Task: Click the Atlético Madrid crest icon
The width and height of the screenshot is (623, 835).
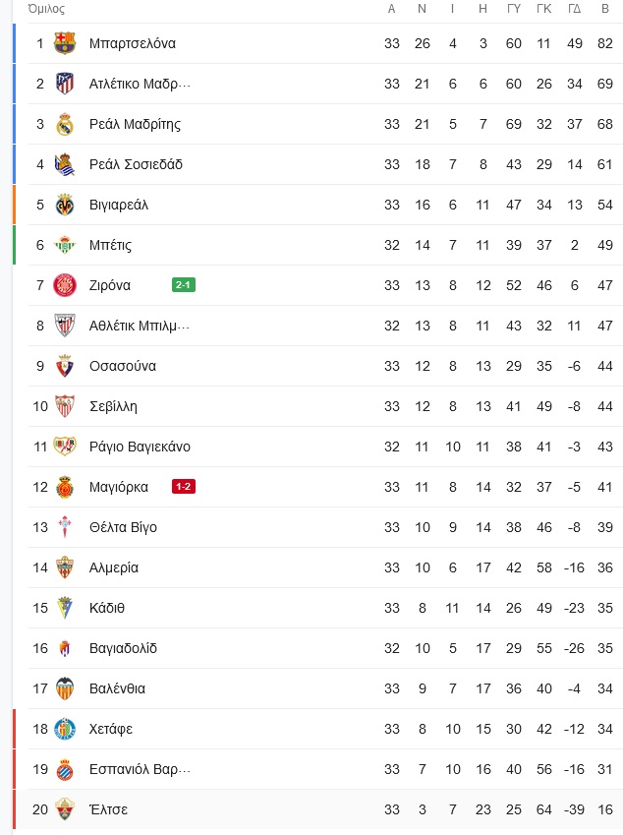Action: (65, 84)
